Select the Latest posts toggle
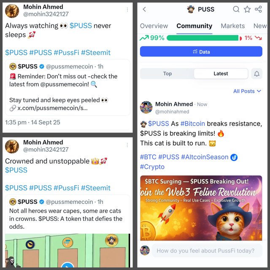This screenshot has width=270, height=270. (x=221, y=74)
